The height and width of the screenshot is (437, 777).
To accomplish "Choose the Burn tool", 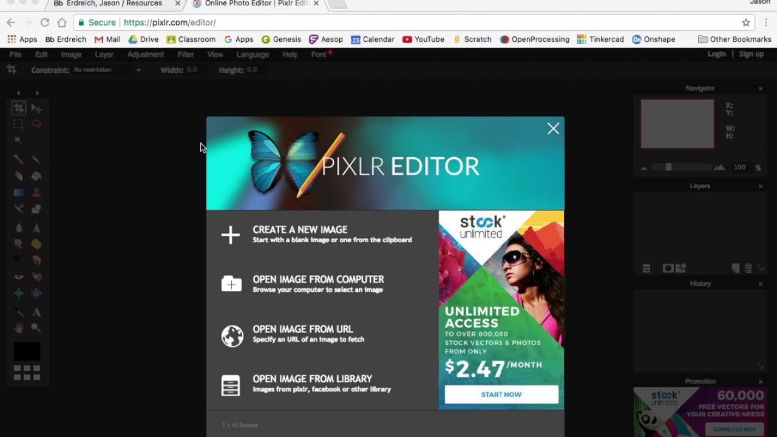I will coord(36,260).
